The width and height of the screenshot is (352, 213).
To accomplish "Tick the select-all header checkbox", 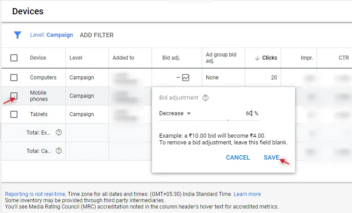I will click(x=14, y=58).
